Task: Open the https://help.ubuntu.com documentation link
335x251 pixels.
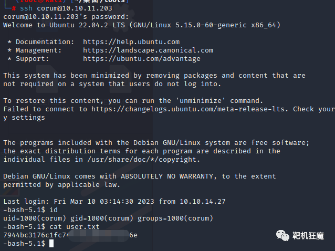Action: pos(131,42)
